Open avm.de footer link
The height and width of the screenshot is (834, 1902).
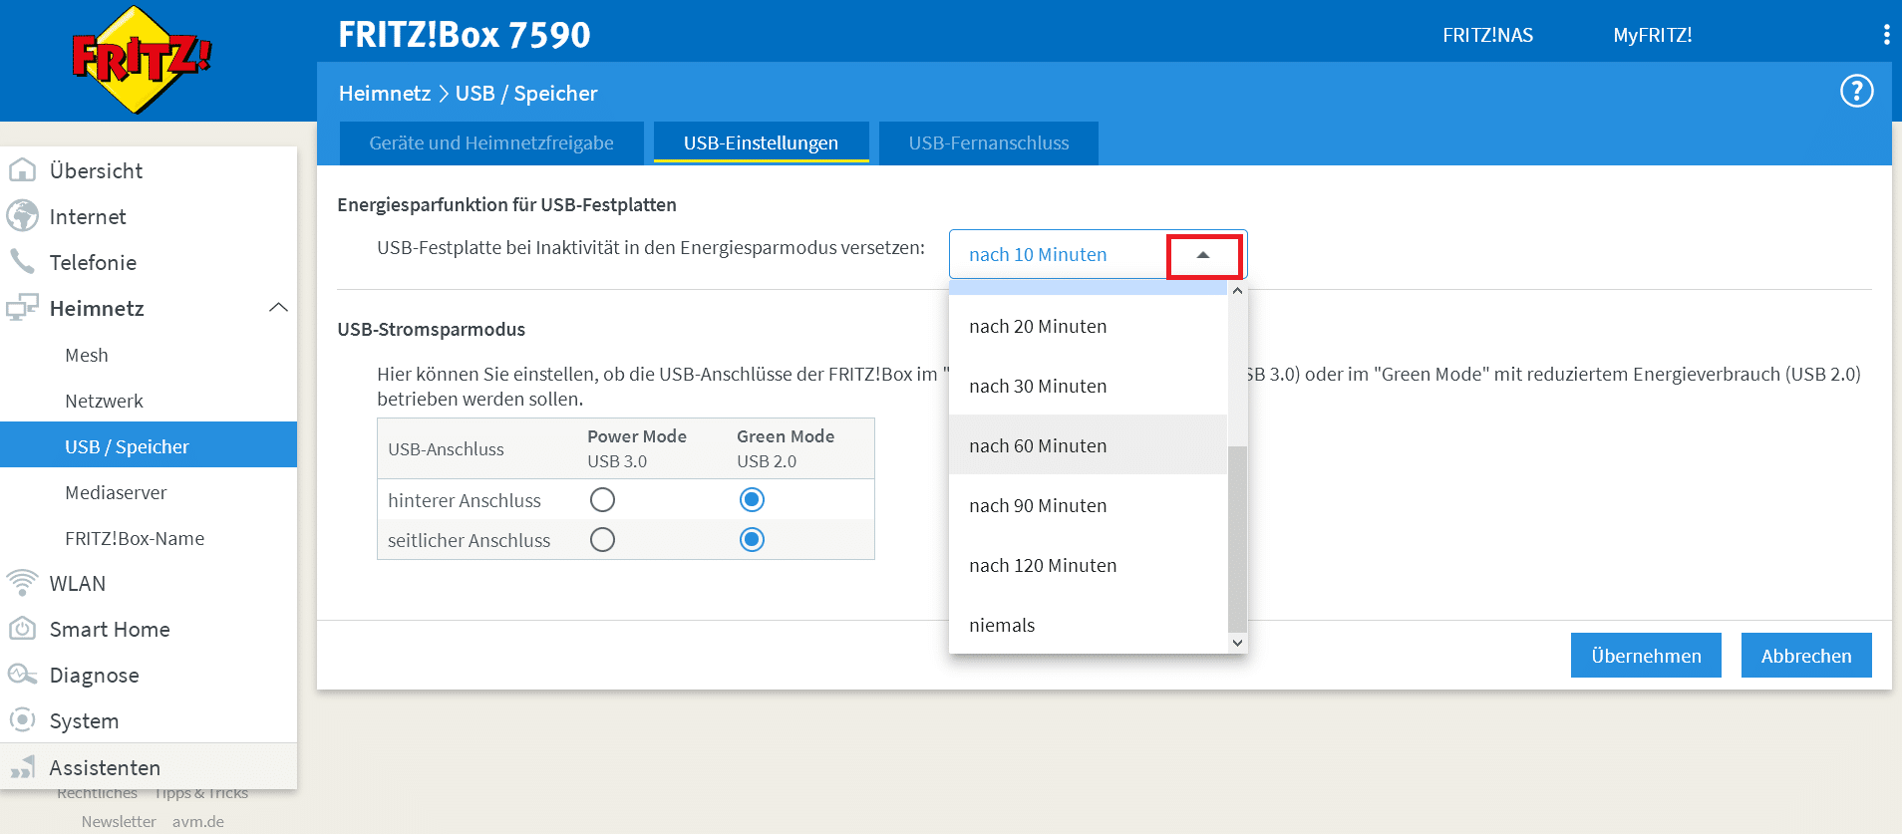click(198, 822)
